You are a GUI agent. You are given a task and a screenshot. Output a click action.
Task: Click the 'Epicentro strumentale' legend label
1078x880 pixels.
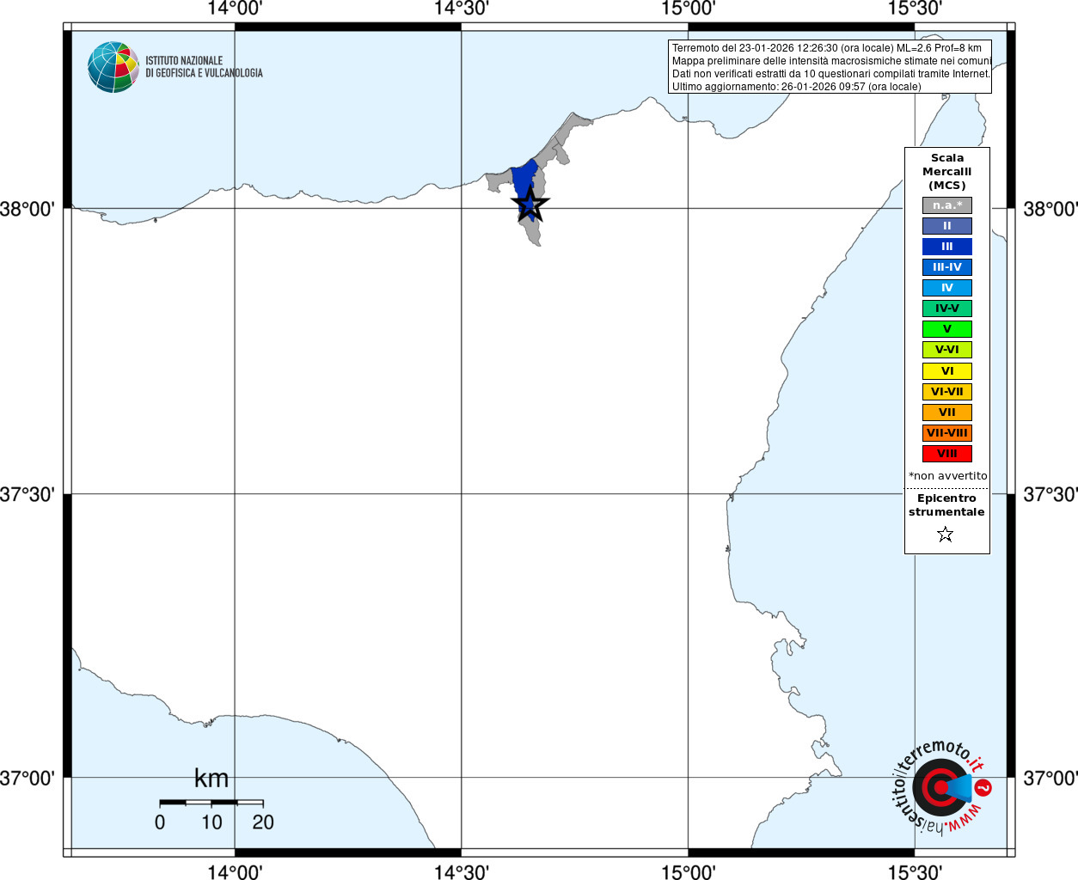coord(946,505)
